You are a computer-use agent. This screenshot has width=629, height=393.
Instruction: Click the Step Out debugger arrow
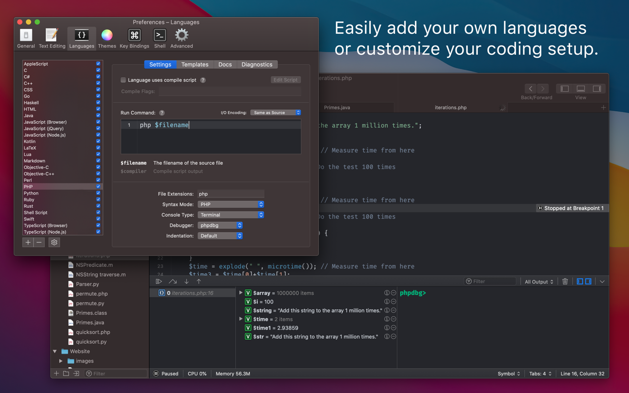pyautogui.click(x=200, y=281)
